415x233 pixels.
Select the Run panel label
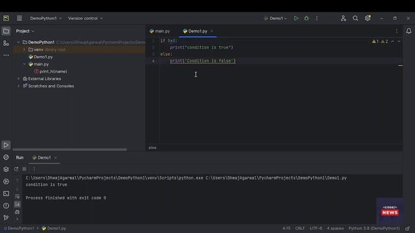click(x=19, y=158)
